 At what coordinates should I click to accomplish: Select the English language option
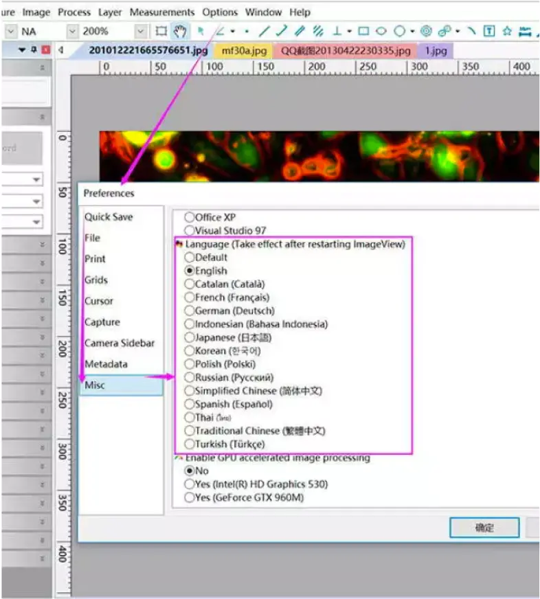pos(190,271)
